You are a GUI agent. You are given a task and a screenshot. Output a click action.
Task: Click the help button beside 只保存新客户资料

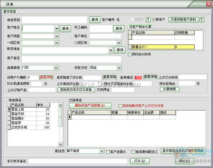pyautogui.click(x=202, y=20)
